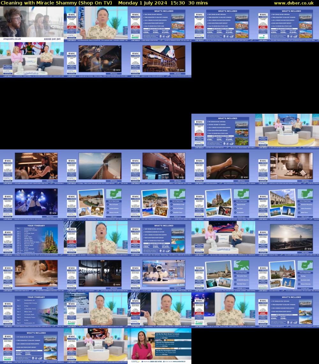Screen dimensions: 319x364
Task: Open thumbnail of hand on ship's wheel
Action: pyautogui.click(x=223, y=167)
